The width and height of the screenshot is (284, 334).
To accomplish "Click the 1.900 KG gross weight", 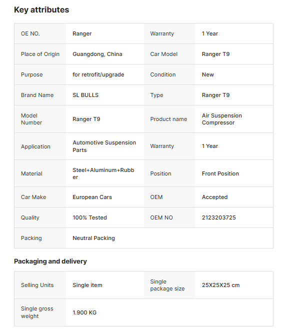I will tap(84, 312).
